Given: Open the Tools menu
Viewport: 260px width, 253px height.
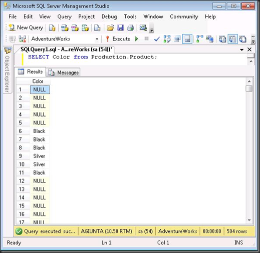Looking at the screenshot, I should click(x=130, y=16).
